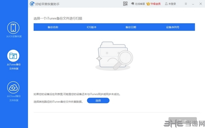Click the 下一步 next-step button
This screenshot has height=128, width=205.
coord(183,121)
